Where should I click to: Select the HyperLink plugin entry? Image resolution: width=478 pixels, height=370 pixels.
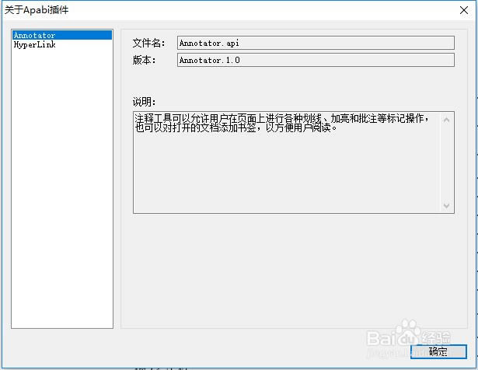(34, 44)
